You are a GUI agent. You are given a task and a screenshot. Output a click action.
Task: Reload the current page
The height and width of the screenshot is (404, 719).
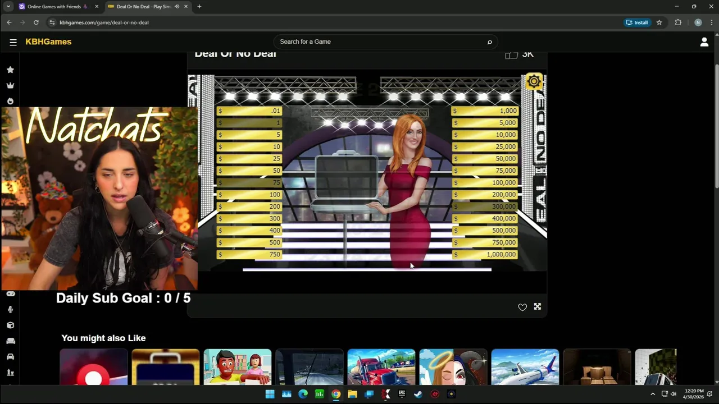point(36,22)
